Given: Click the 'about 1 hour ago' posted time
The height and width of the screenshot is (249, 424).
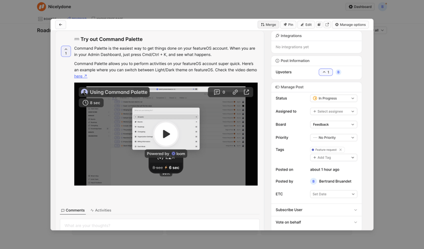Looking at the screenshot, I should coord(324,170).
